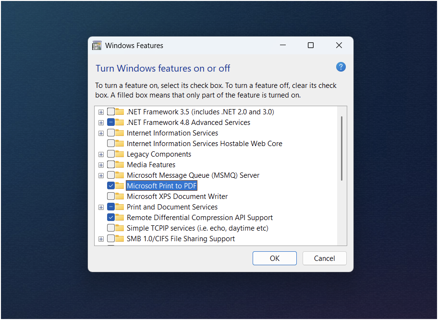Expand the Legacy Components node
This screenshot has width=438, height=320.
(101, 154)
